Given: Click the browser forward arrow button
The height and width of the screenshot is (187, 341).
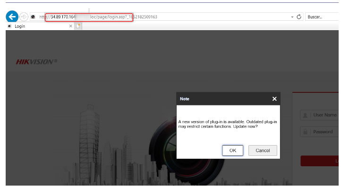Looking at the screenshot, I should click(x=24, y=16).
